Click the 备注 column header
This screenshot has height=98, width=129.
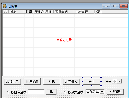tap(111, 12)
